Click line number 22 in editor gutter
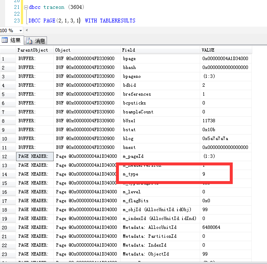This screenshot has height=264, width=267. pos(17,14)
